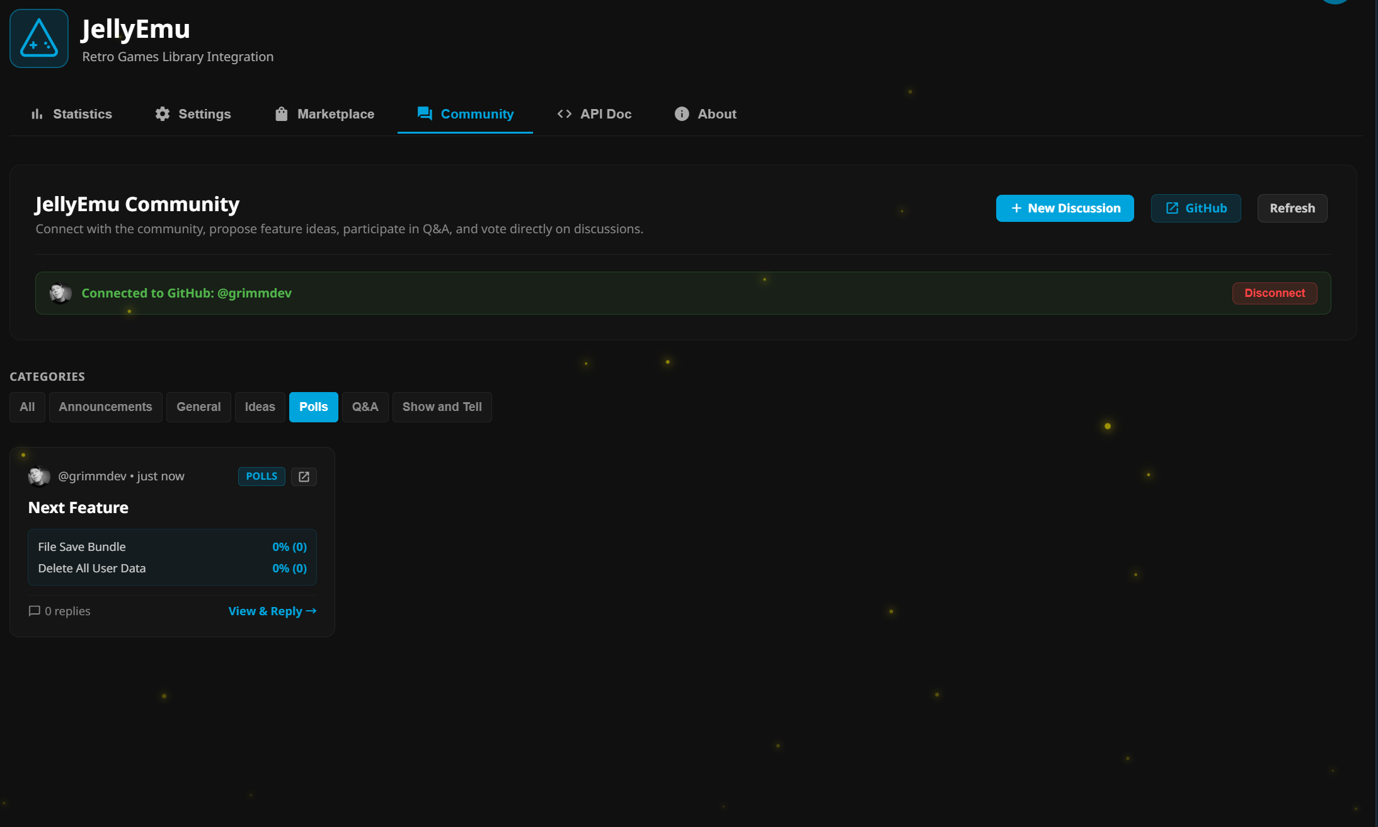1378x827 pixels.
Task: Filter by Ideas category
Action: tap(260, 407)
